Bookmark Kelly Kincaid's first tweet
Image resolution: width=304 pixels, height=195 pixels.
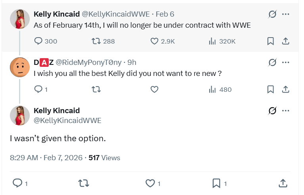(271, 41)
